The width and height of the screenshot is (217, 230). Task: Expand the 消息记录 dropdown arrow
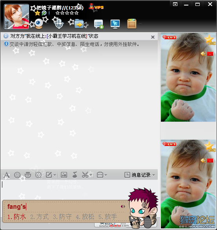(x=153, y=175)
